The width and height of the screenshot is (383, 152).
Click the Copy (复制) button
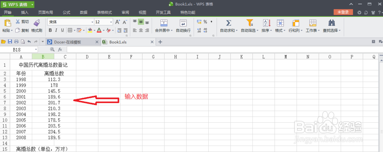(22, 31)
